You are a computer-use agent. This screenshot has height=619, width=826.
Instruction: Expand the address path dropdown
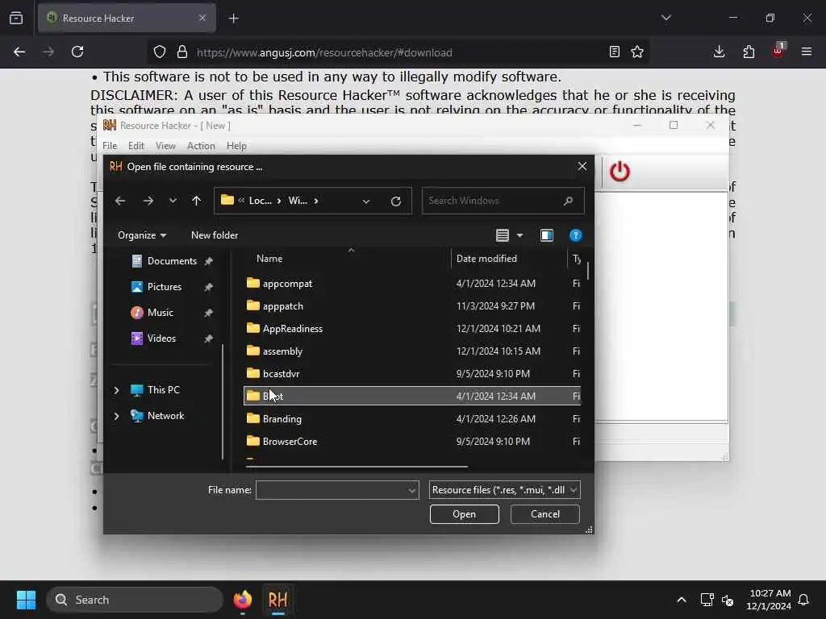click(366, 201)
